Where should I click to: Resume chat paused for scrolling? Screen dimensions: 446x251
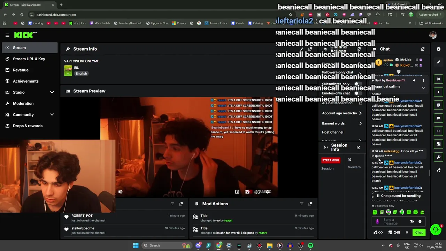pyautogui.click(x=398, y=196)
